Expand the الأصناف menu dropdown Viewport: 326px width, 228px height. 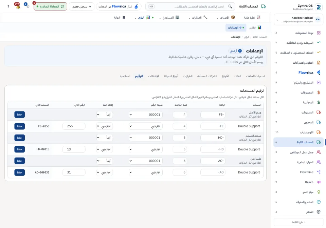pyautogui.click(x=225, y=18)
